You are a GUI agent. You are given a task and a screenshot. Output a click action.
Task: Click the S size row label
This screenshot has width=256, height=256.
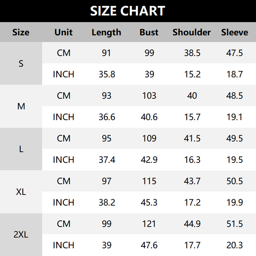pyautogui.click(x=21, y=63)
